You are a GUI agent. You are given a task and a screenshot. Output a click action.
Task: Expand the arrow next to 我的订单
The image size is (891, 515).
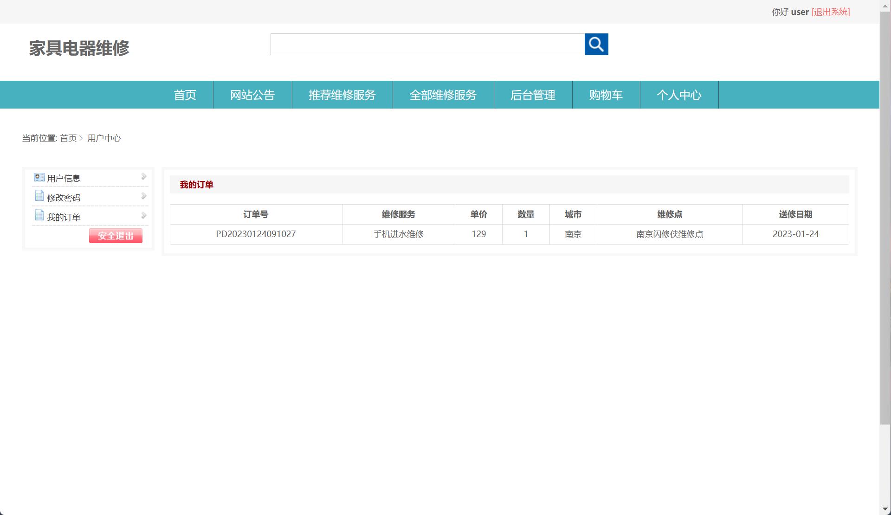tap(143, 215)
